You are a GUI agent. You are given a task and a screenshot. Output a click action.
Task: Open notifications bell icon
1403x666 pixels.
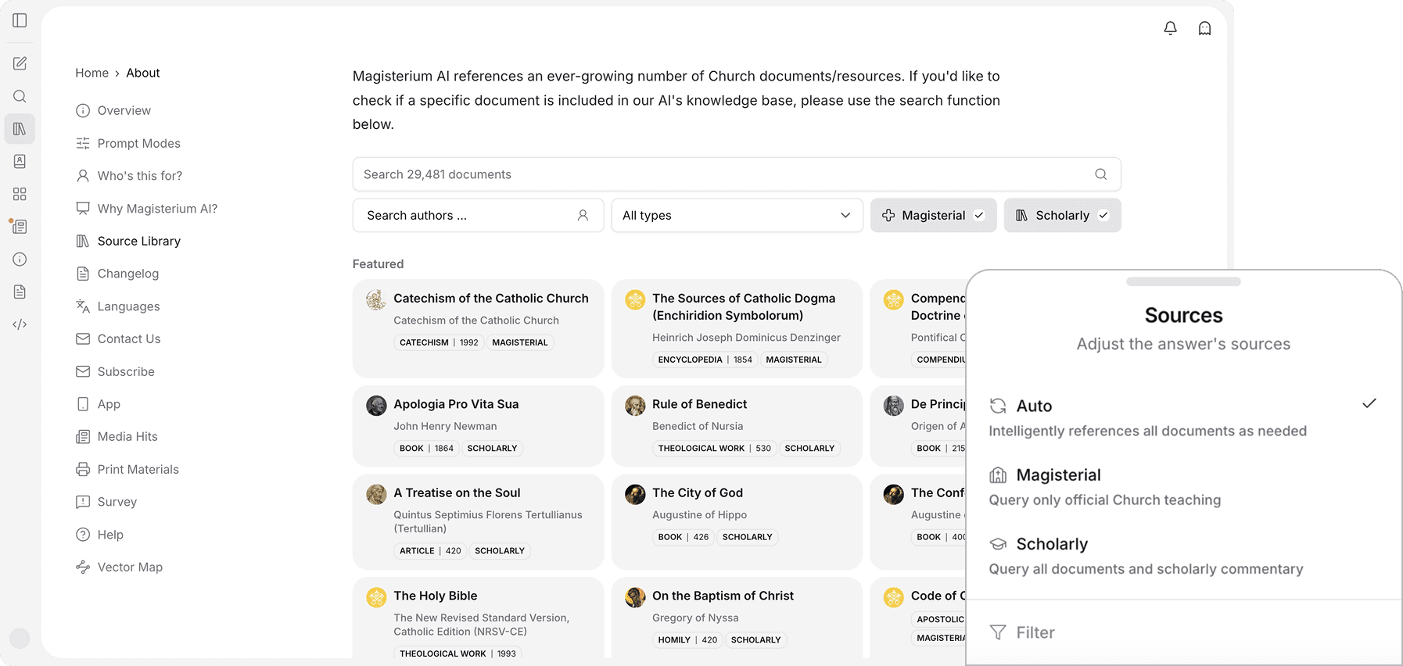point(1170,29)
